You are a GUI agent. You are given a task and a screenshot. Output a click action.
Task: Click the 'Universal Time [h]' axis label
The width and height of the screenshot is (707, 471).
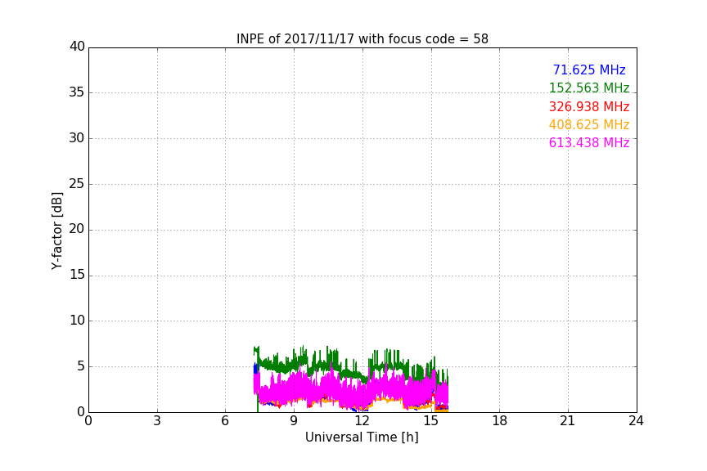click(362, 437)
